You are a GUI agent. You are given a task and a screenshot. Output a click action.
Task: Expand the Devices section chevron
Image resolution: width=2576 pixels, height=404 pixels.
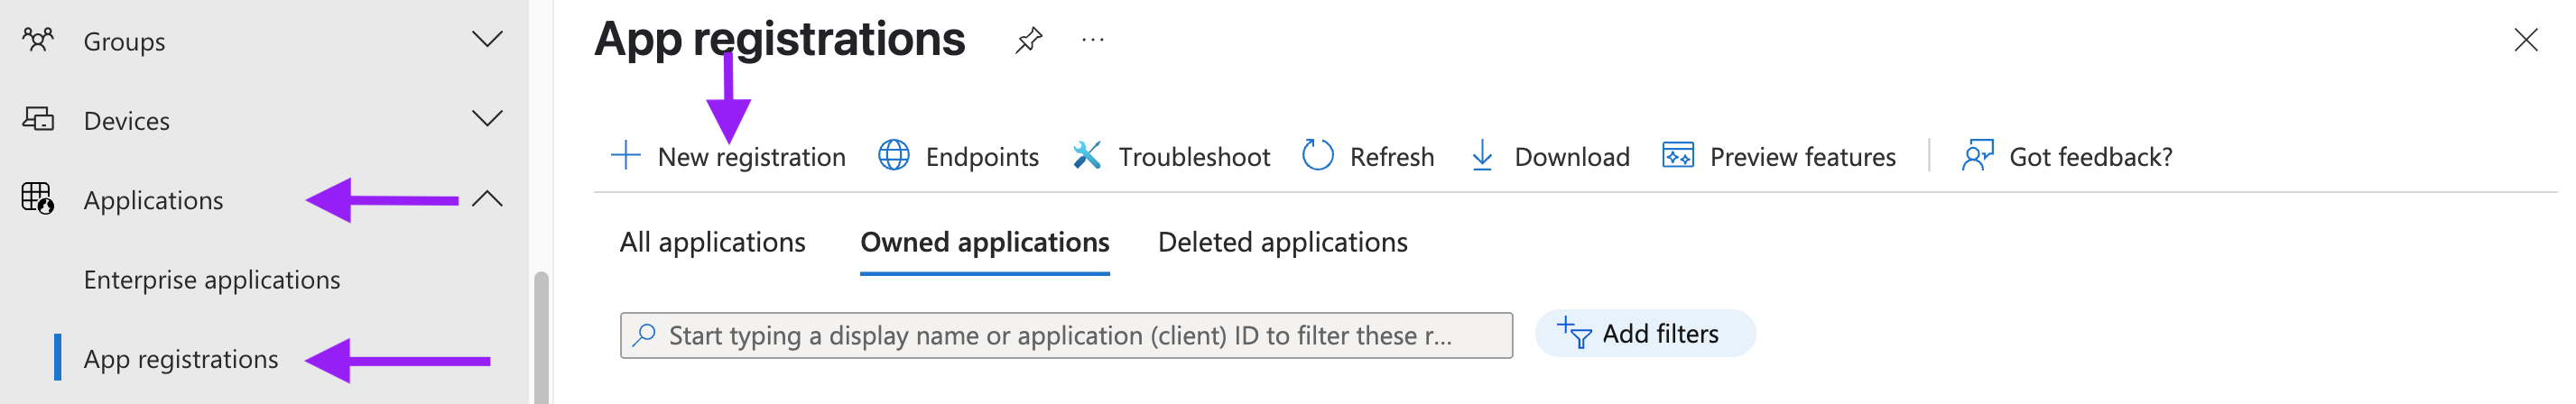[487, 119]
